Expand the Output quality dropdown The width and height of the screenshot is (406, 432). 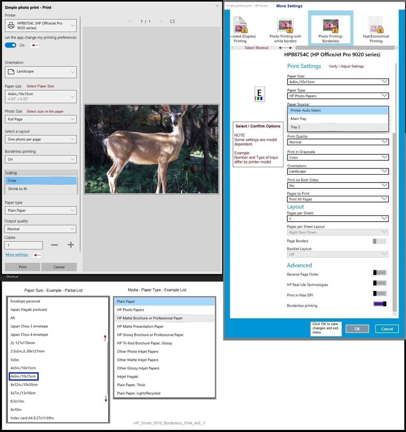[40, 229]
